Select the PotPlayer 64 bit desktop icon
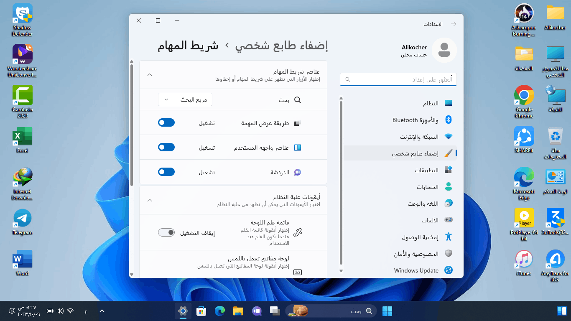The height and width of the screenshot is (321, 571). pos(524,225)
